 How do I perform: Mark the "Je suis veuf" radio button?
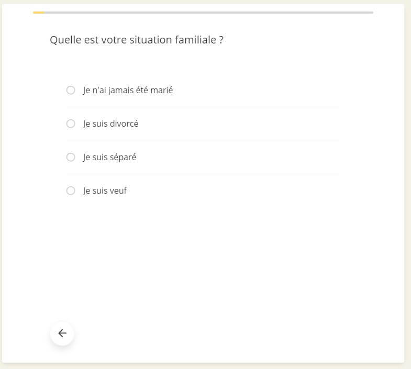(x=71, y=191)
